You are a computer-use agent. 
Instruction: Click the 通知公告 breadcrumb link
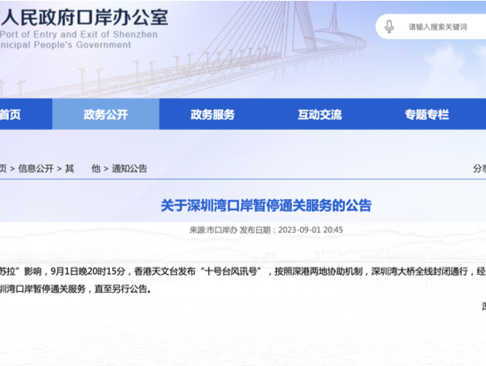click(130, 169)
